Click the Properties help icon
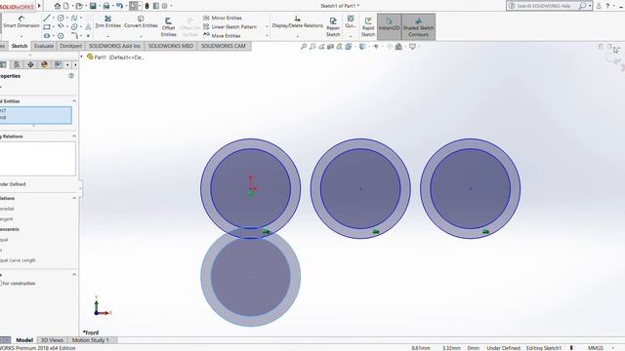 [71, 76]
